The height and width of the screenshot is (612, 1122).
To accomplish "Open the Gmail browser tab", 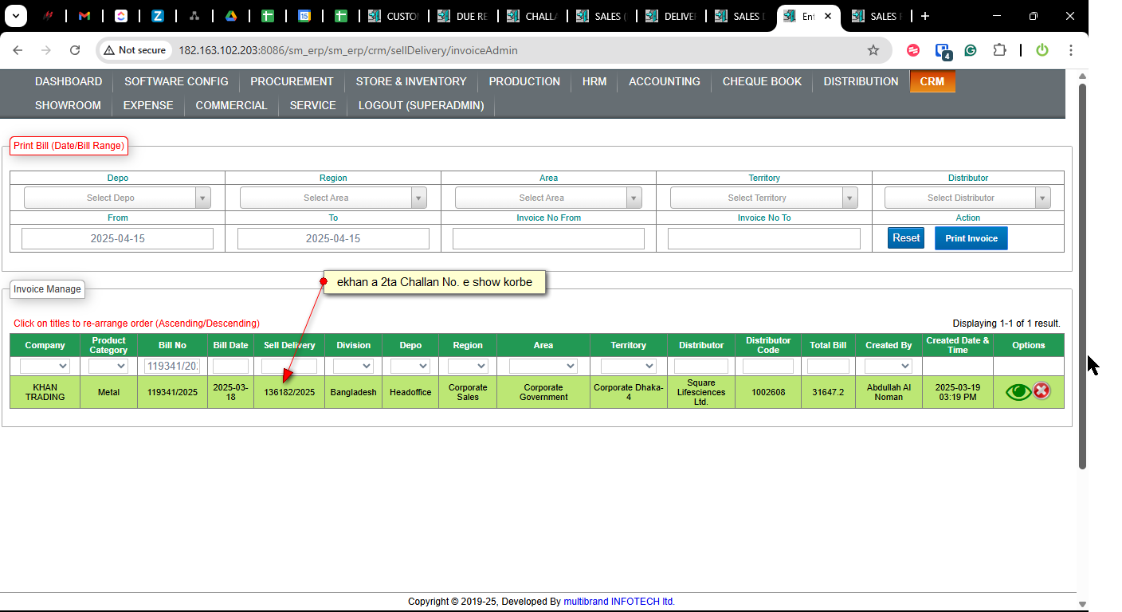I will pos(84,16).
